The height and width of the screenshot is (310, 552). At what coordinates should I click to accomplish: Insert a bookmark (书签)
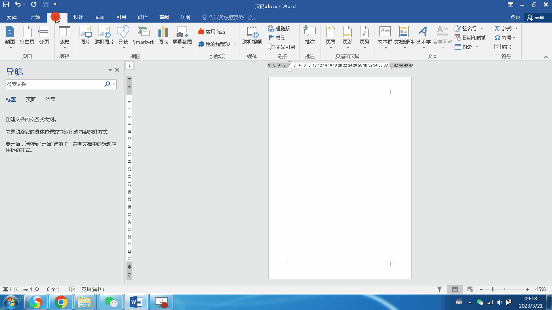277,38
